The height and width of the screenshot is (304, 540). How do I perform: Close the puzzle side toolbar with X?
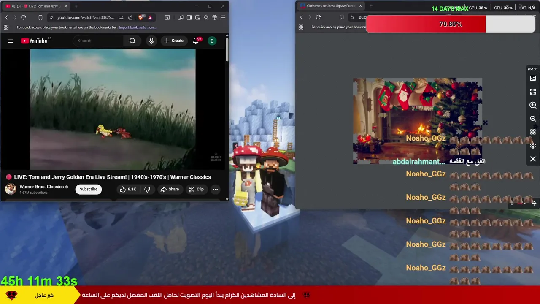pyautogui.click(x=533, y=159)
